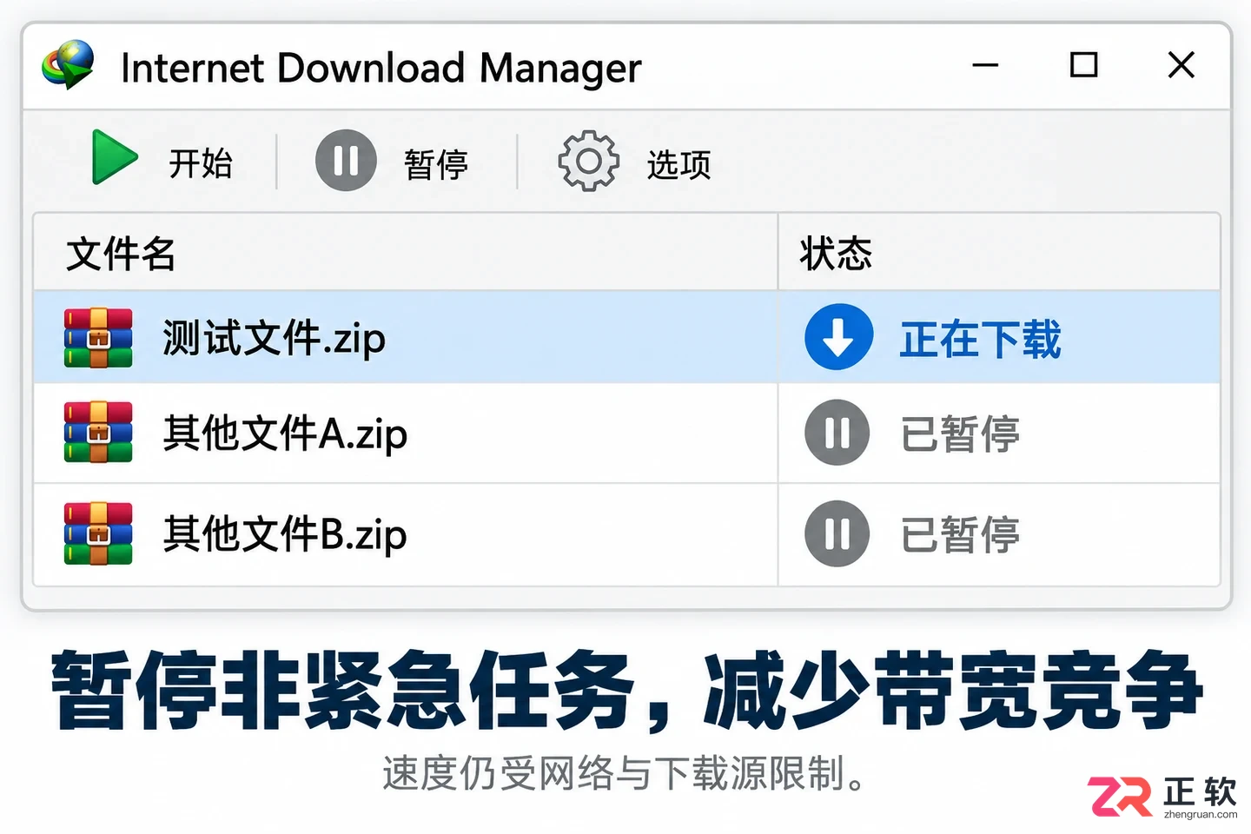Click the paused icon in 其他文件A.zip row
The height and width of the screenshot is (834, 1251).
837,433
